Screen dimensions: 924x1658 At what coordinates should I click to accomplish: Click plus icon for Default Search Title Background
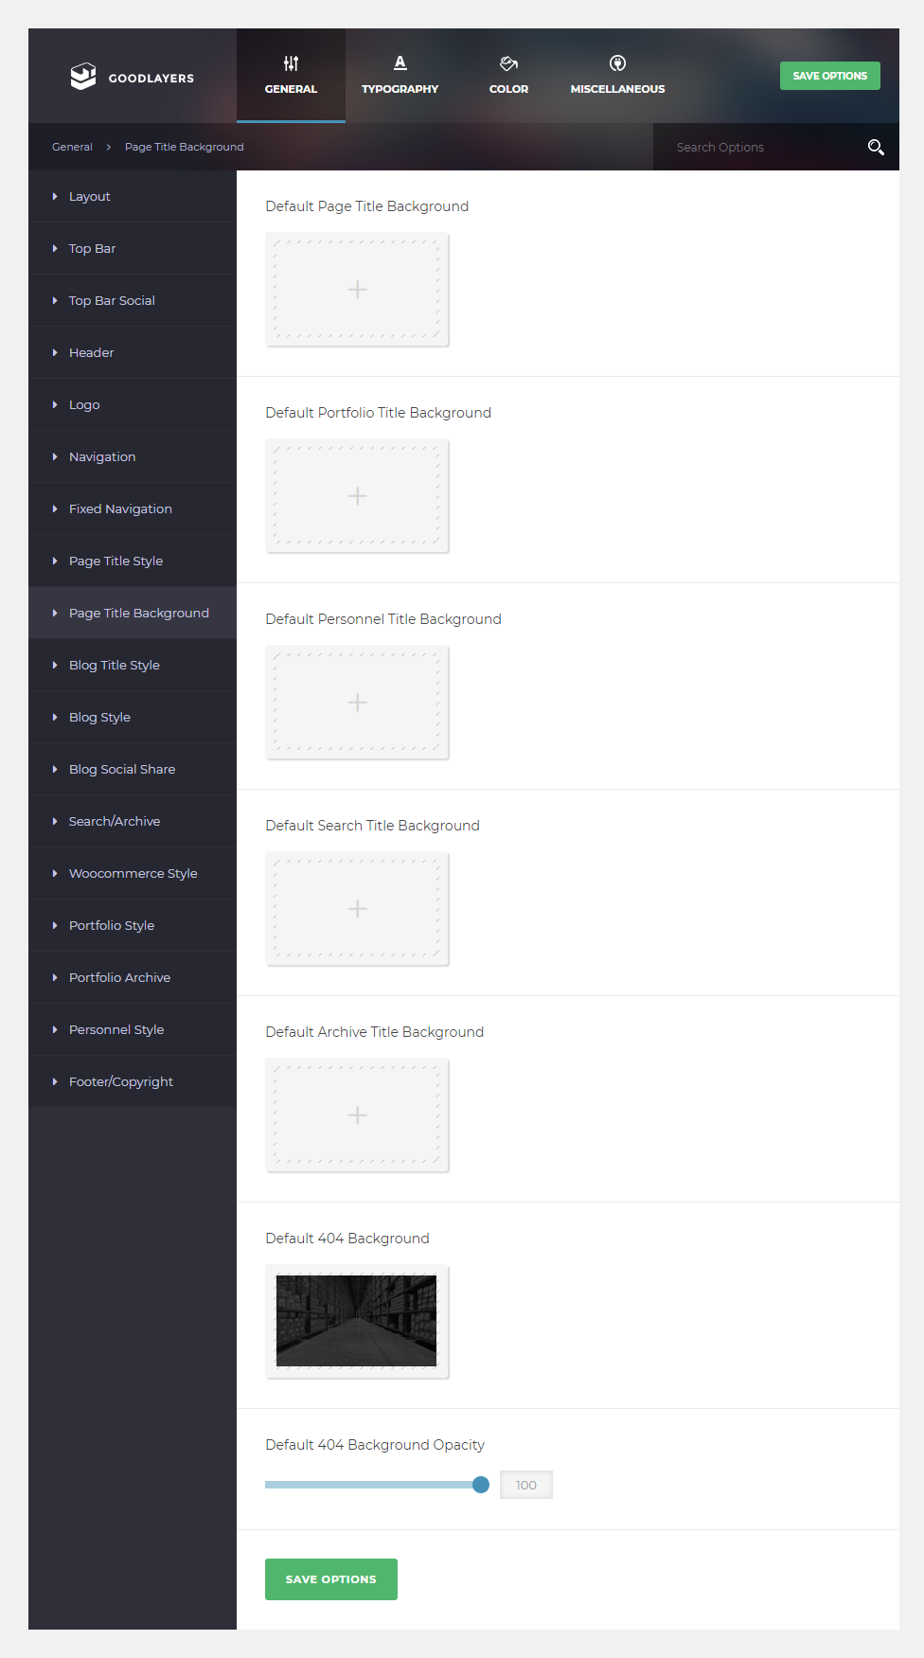[x=357, y=909]
